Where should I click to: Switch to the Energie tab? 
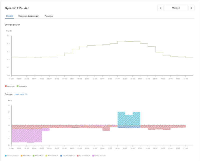click(x=9, y=16)
